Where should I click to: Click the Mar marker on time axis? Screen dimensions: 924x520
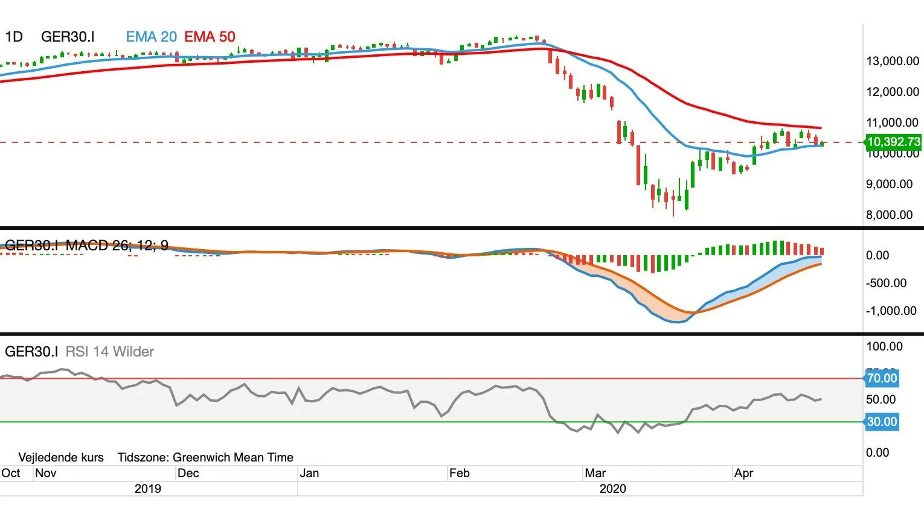pyautogui.click(x=595, y=473)
